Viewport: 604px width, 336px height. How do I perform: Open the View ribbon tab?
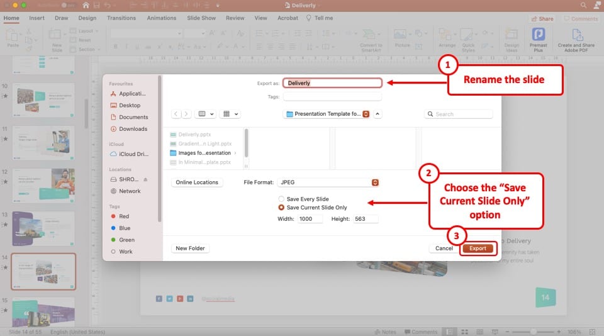point(260,18)
